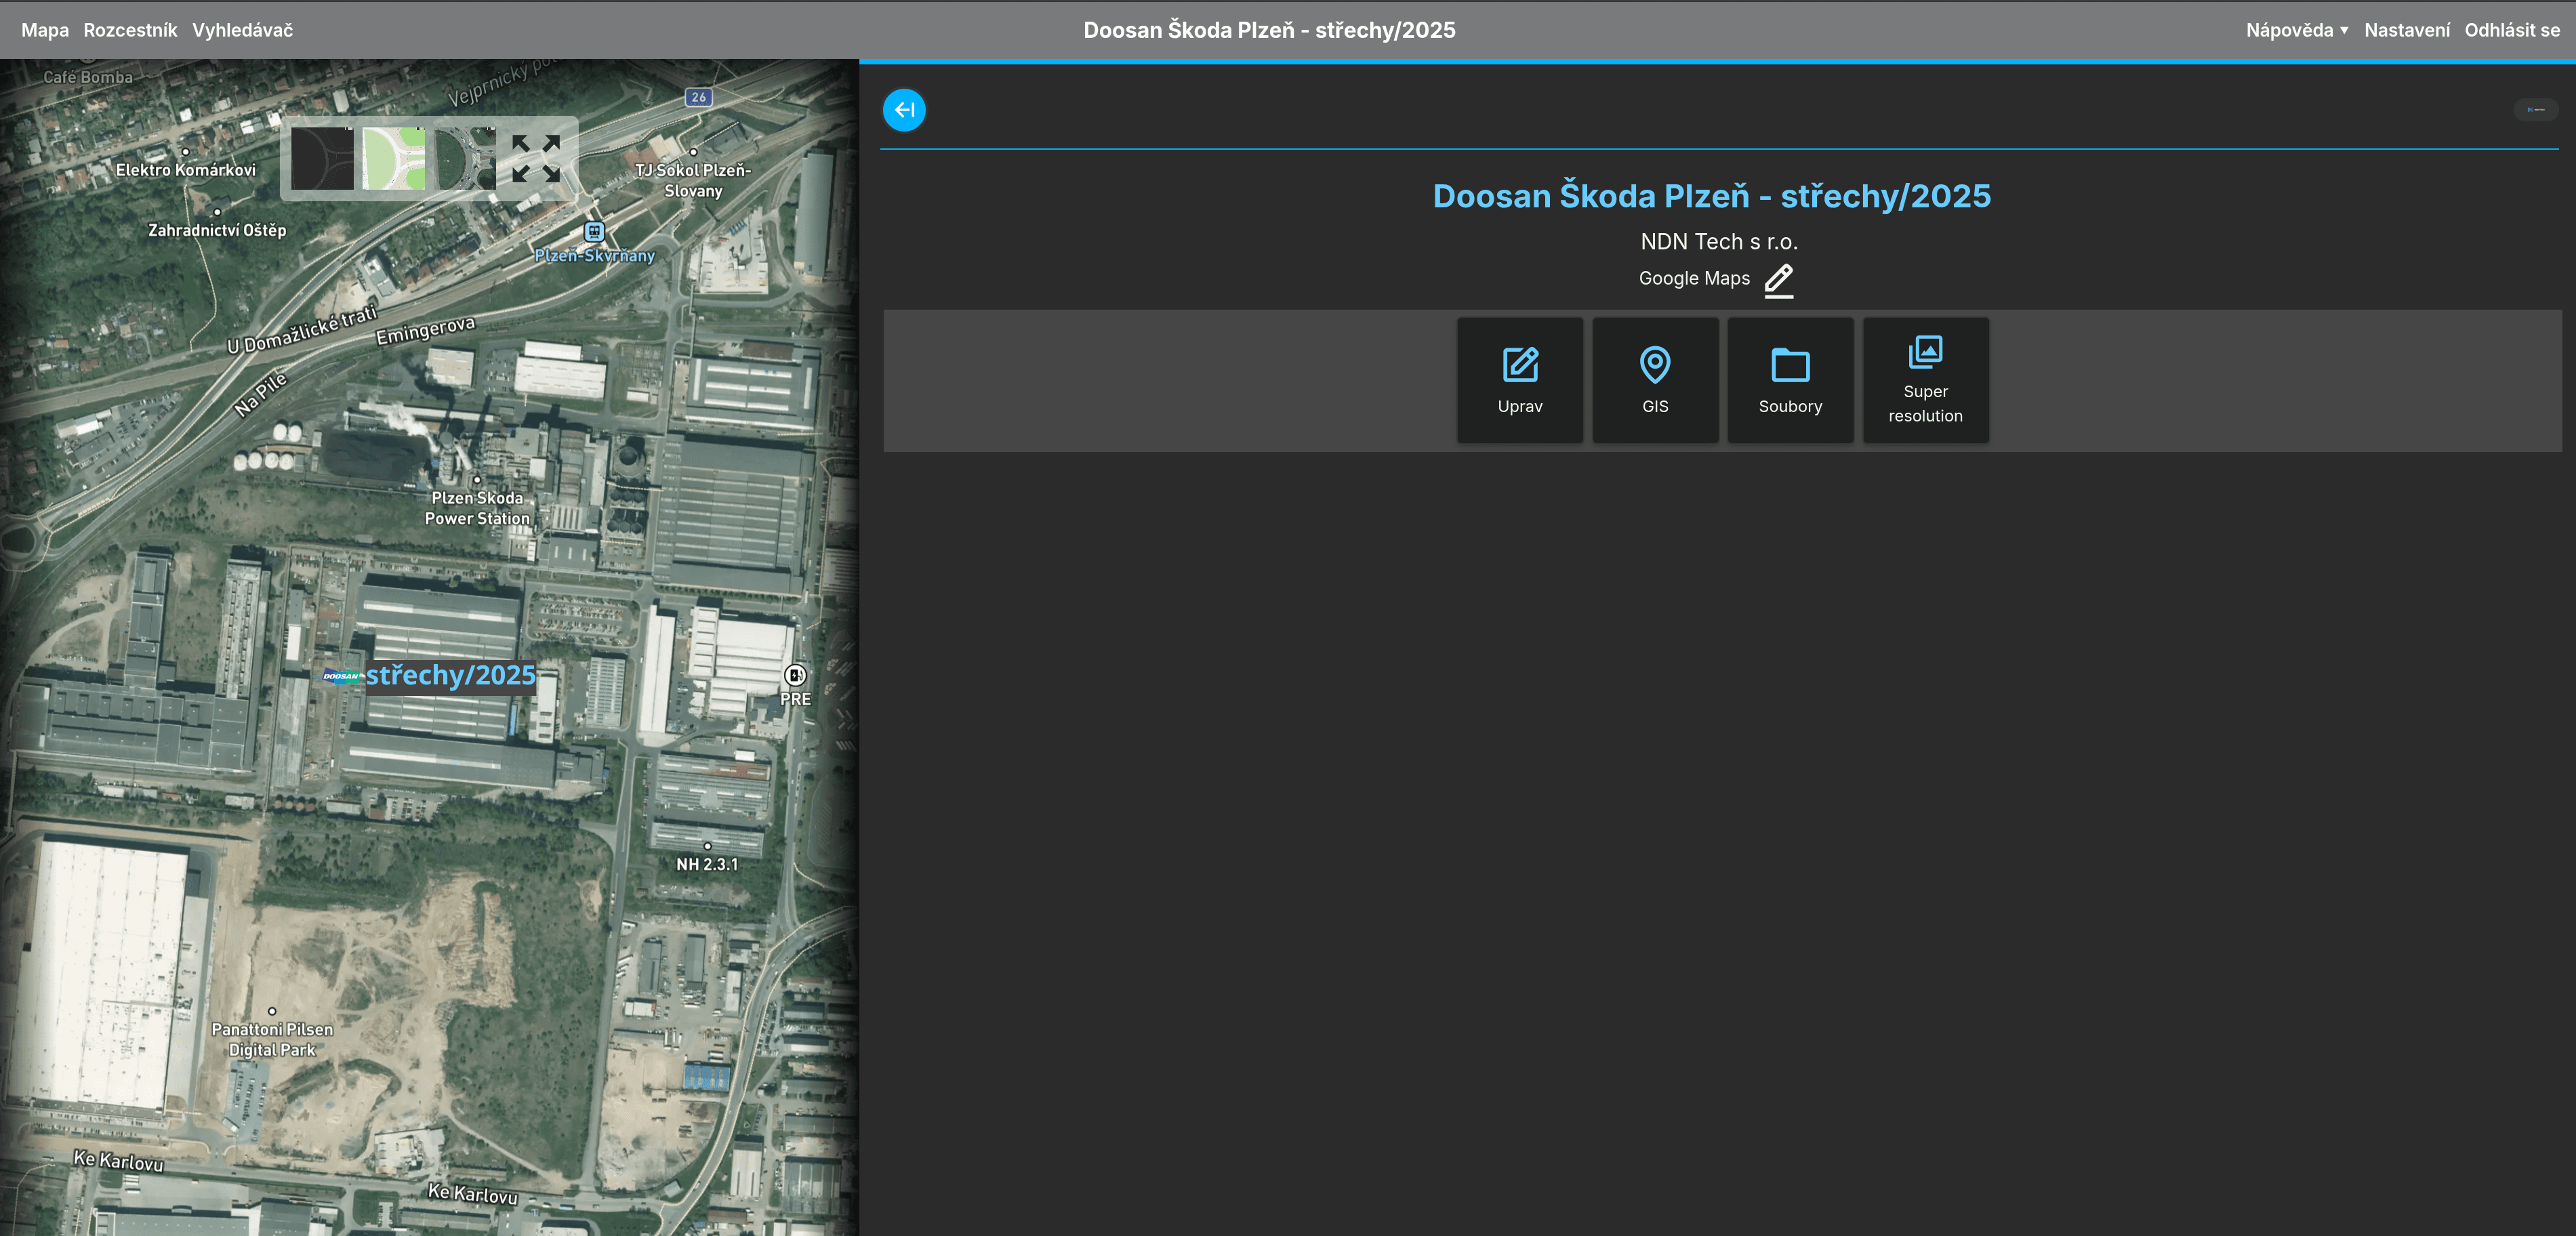Open the Rozcestník menu item
This screenshot has height=1236, width=2576.
(130, 30)
